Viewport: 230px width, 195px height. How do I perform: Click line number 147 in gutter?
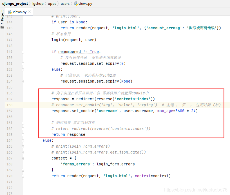9,40
